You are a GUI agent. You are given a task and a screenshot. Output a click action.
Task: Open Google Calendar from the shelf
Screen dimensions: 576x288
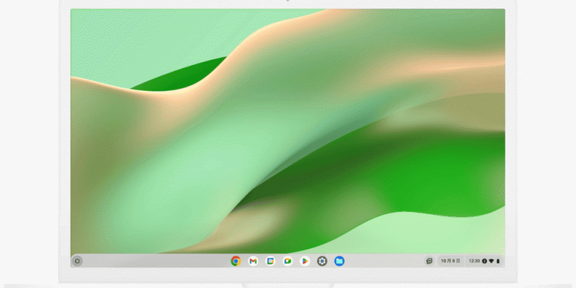270,261
